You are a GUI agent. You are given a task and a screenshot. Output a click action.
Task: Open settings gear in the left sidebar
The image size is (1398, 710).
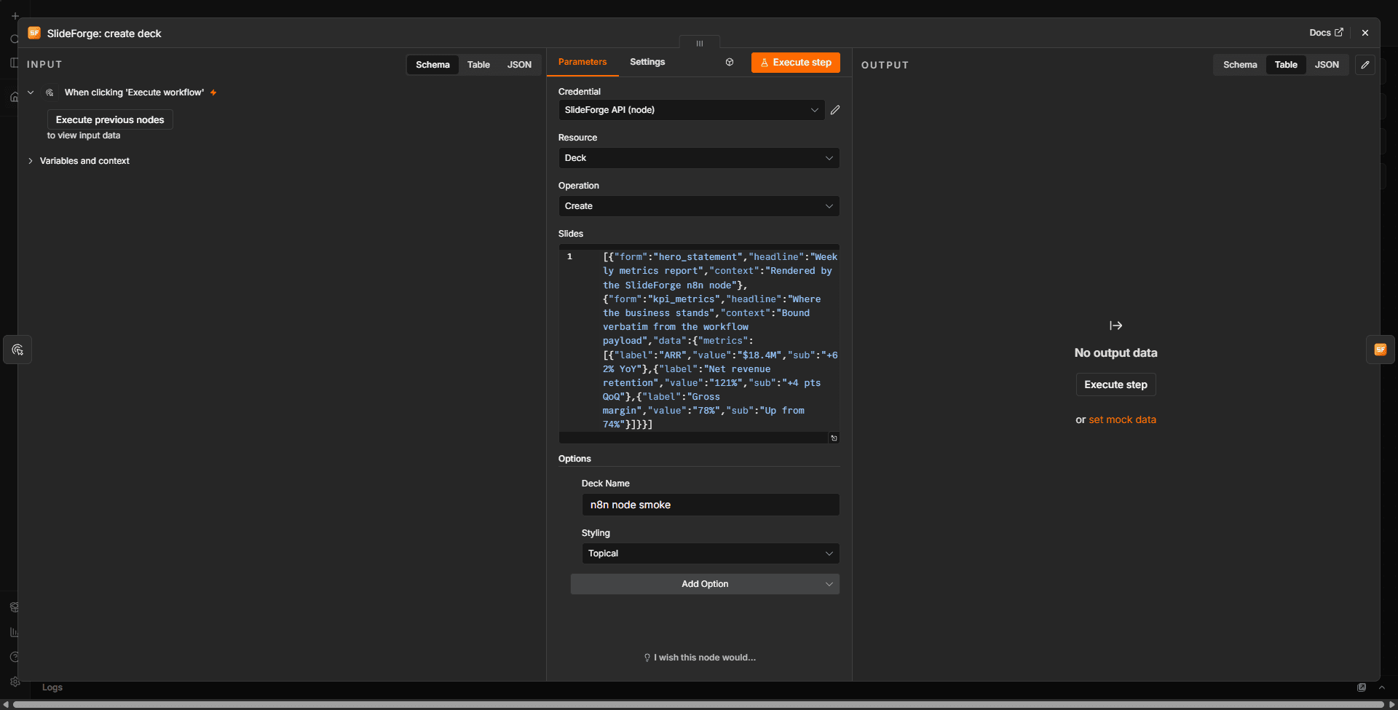click(x=15, y=682)
